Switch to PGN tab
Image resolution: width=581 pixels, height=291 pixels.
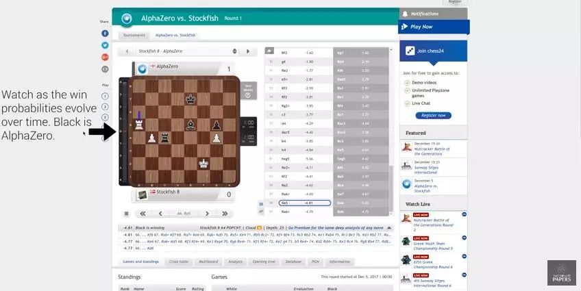pyautogui.click(x=315, y=262)
